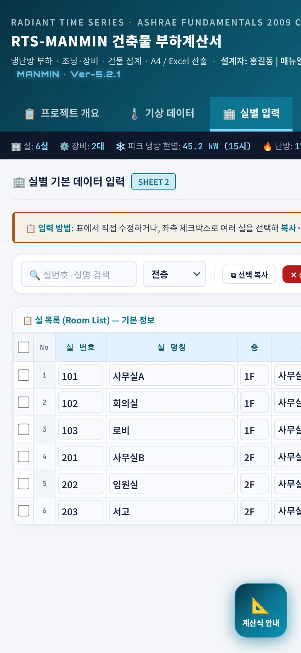
Task: Click the No column header
Action: coord(44,347)
